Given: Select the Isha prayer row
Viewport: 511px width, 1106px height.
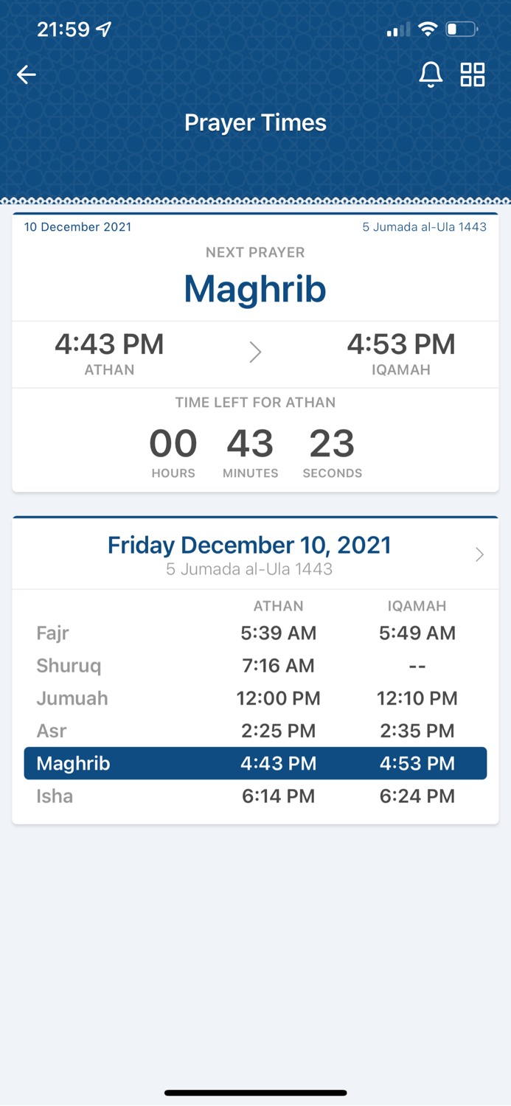Looking at the screenshot, I should pyautogui.click(x=255, y=796).
